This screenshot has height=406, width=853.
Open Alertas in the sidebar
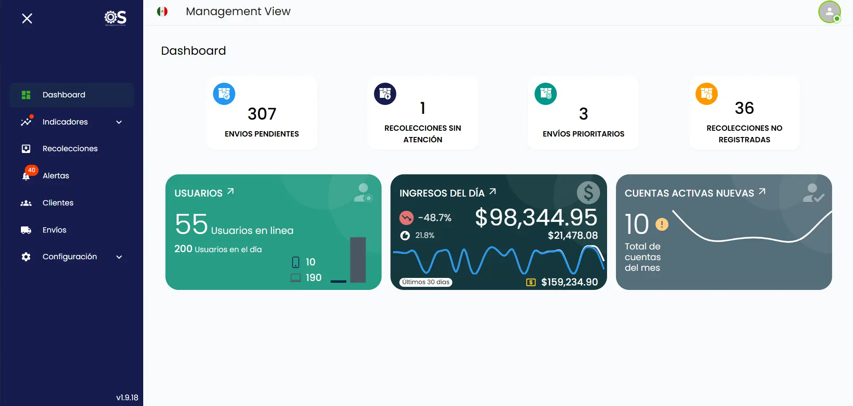click(x=72, y=176)
